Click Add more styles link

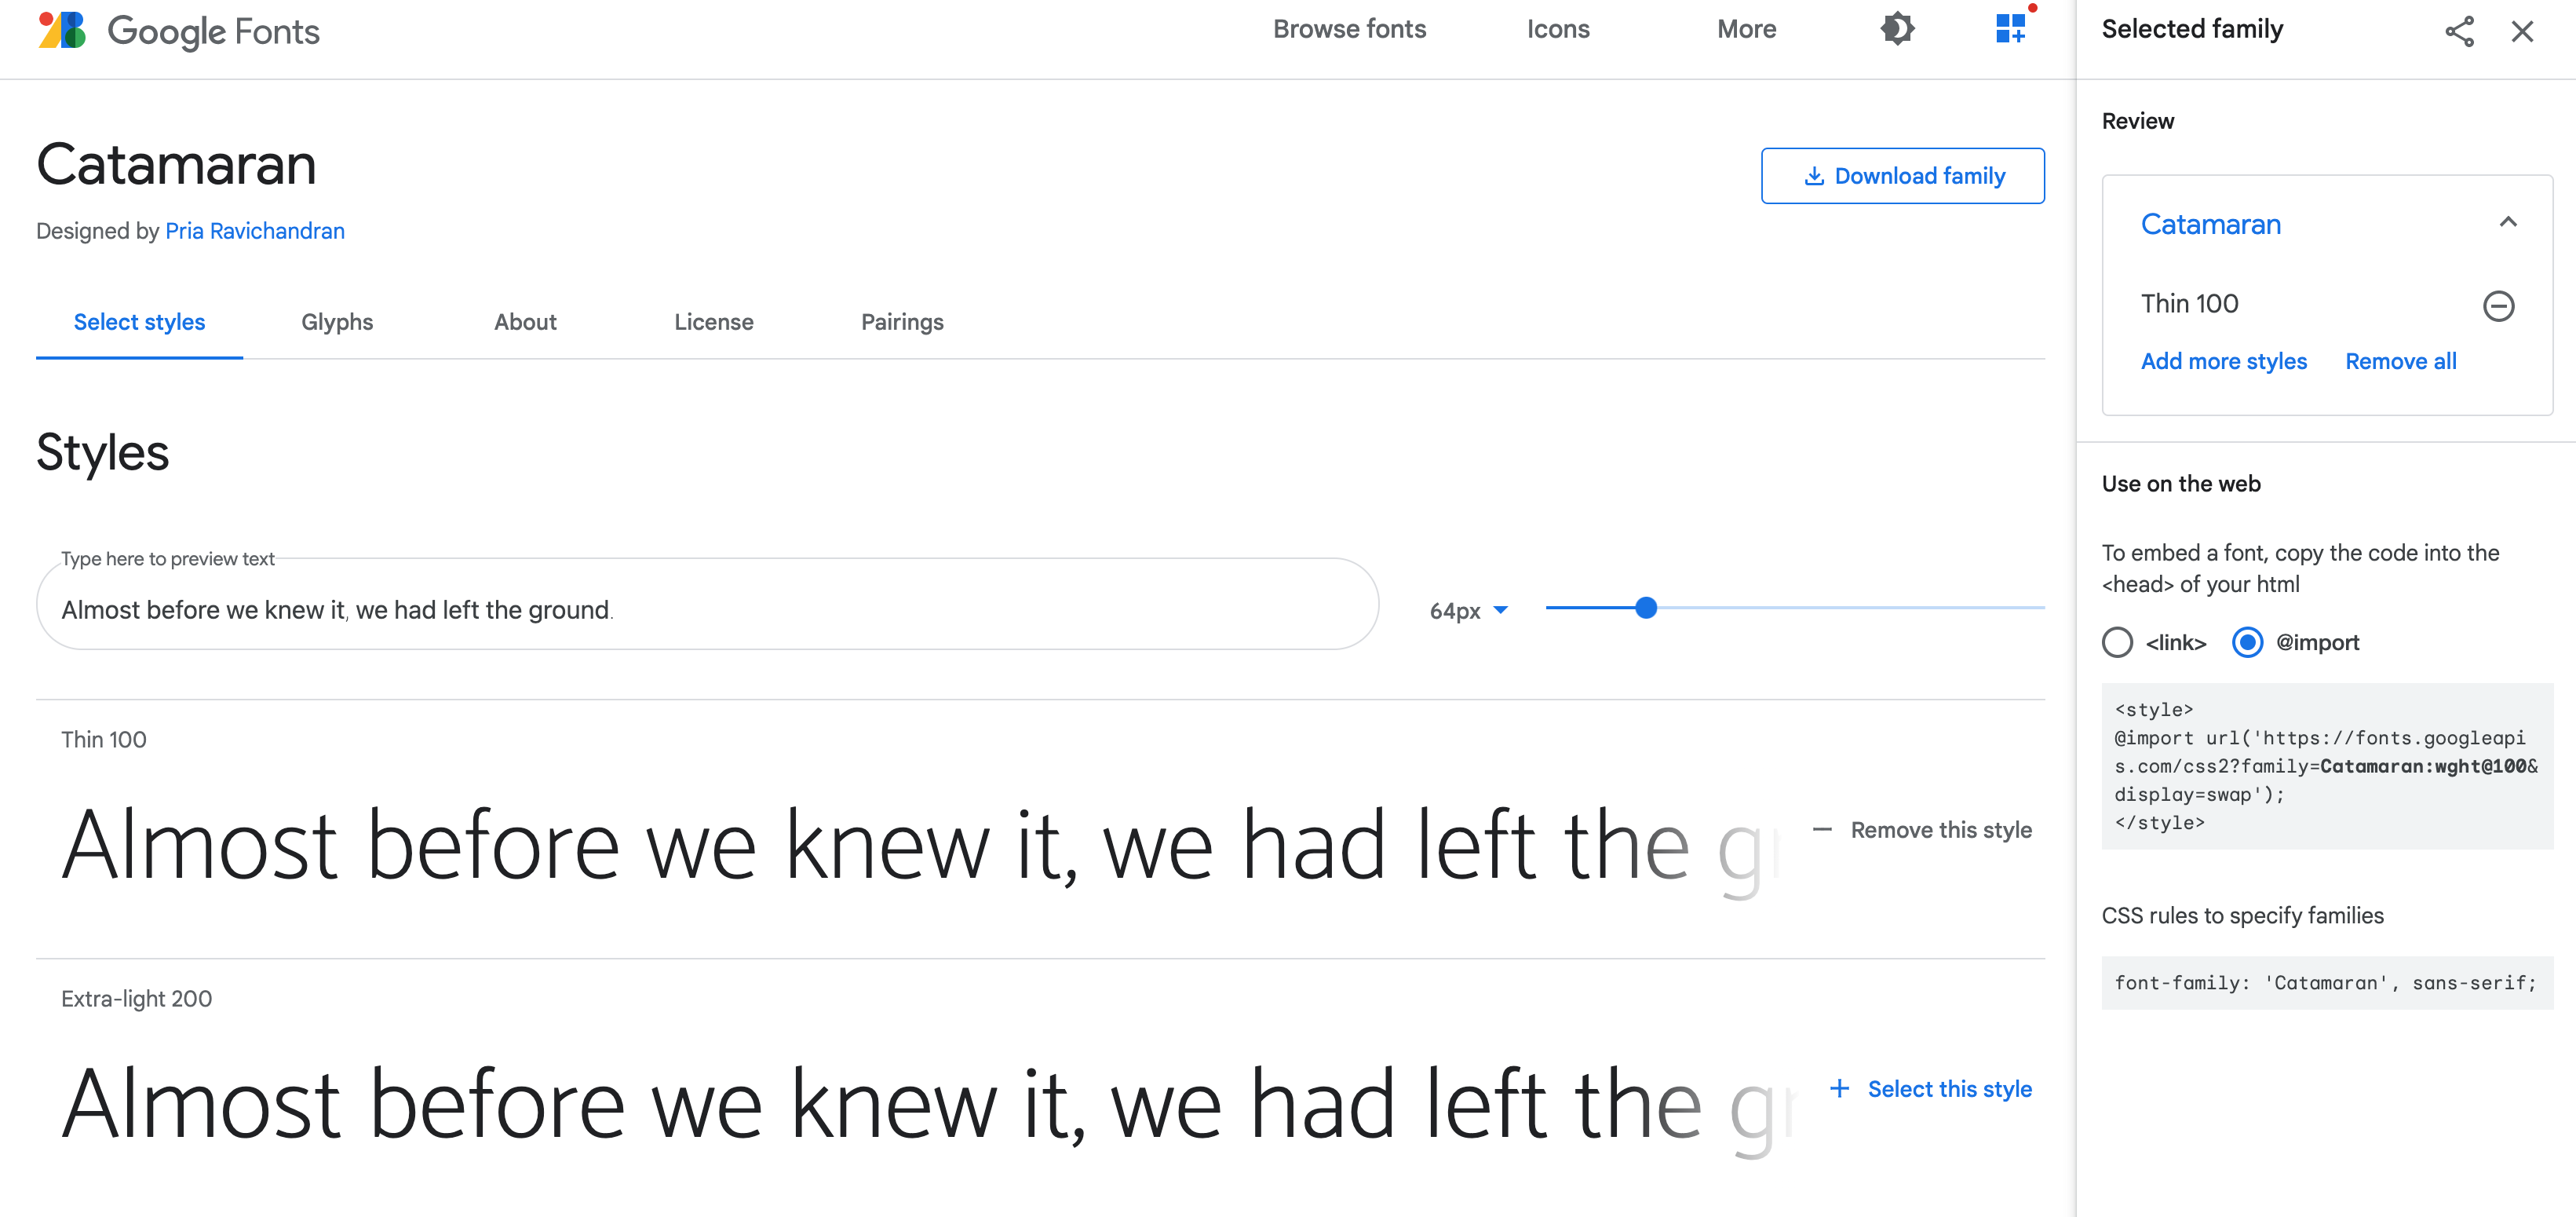(2223, 361)
